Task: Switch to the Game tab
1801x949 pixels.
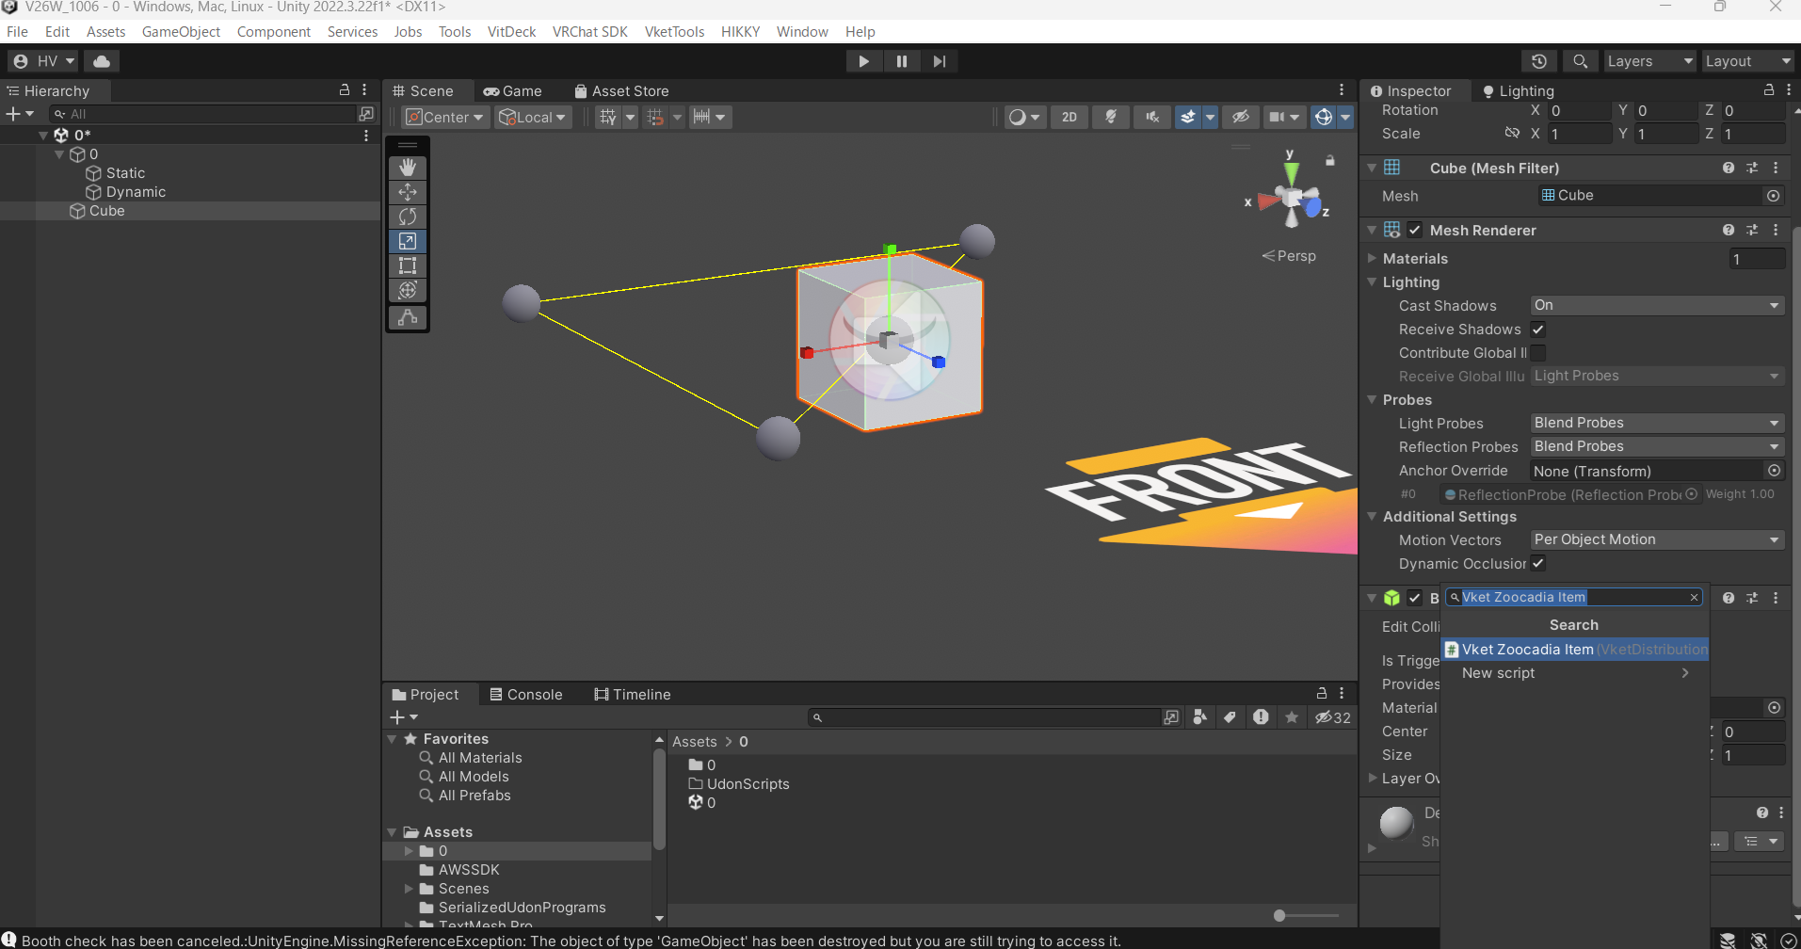Action: click(512, 91)
